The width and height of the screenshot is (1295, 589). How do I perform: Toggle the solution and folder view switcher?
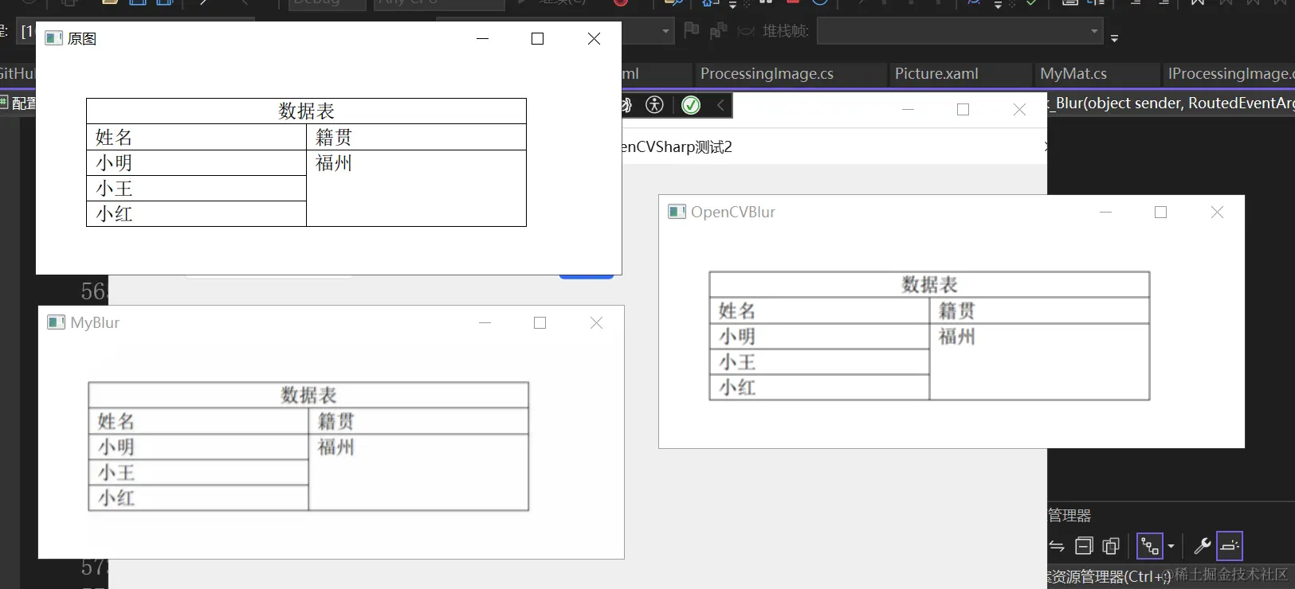[1150, 546]
